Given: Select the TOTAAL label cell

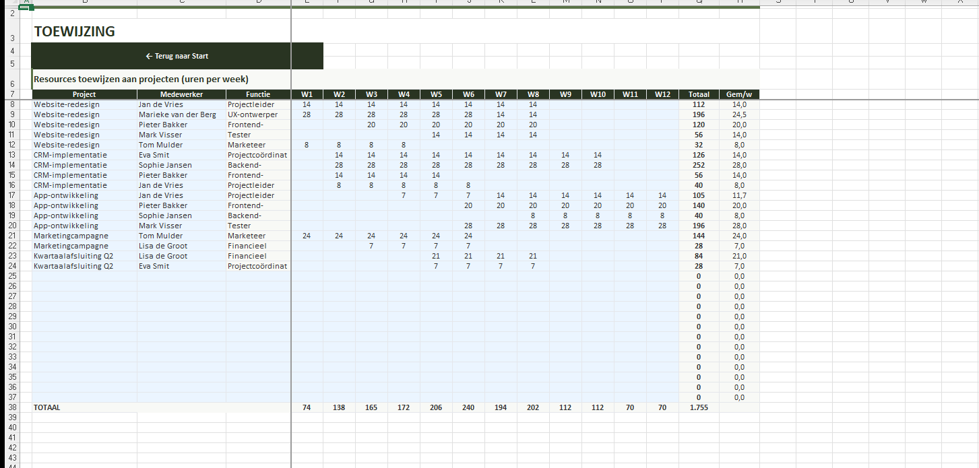Looking at the screenshot, I should pos(47,407).
